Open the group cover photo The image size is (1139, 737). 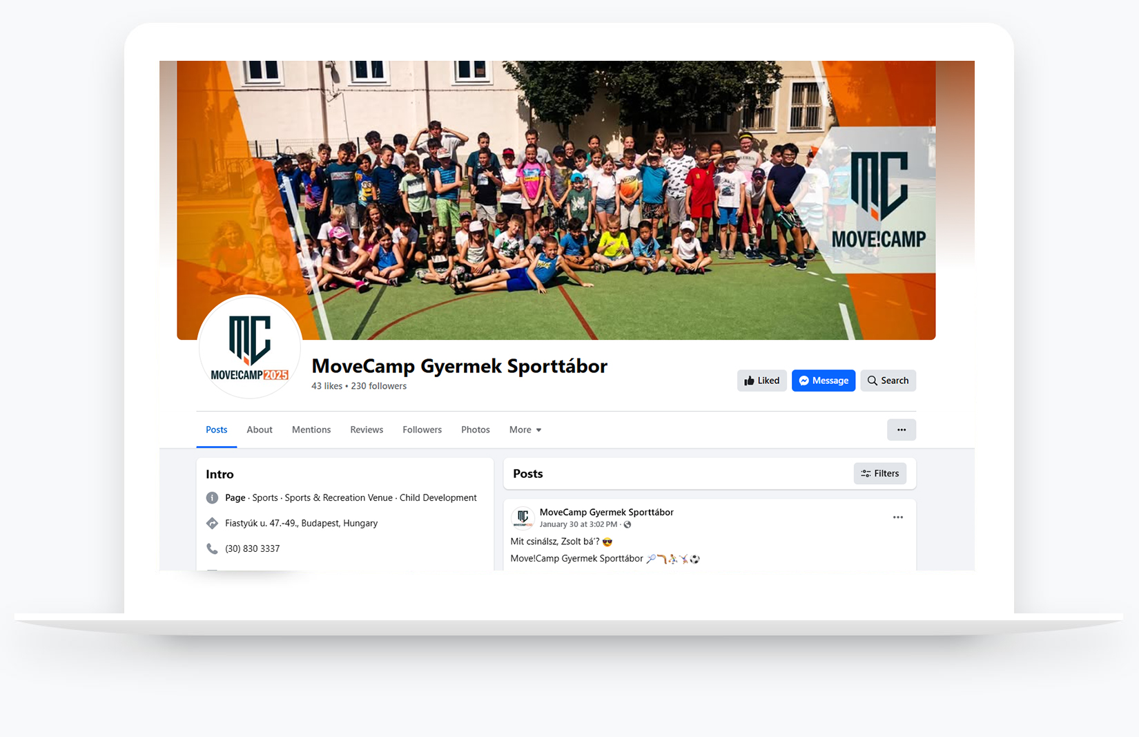coord(556,200)
